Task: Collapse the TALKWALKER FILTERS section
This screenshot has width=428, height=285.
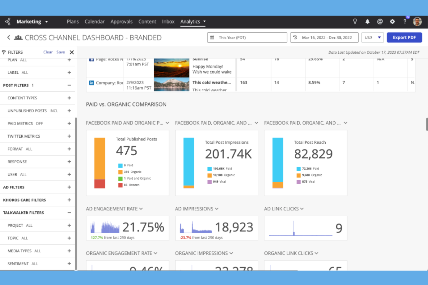Action: [69, 213]
